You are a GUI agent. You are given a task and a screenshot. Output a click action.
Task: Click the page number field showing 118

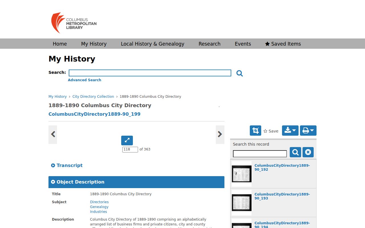point(130,149)
